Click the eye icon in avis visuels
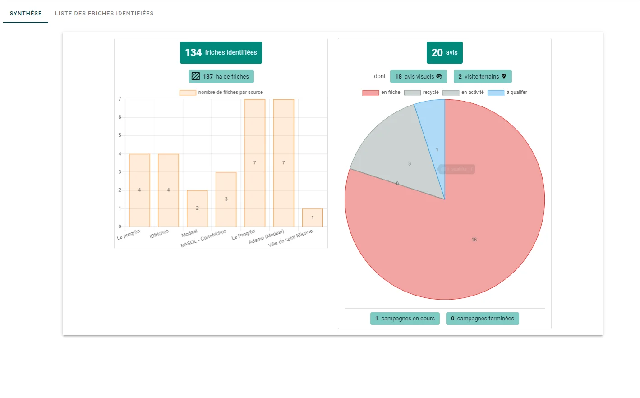 point(439,76)
